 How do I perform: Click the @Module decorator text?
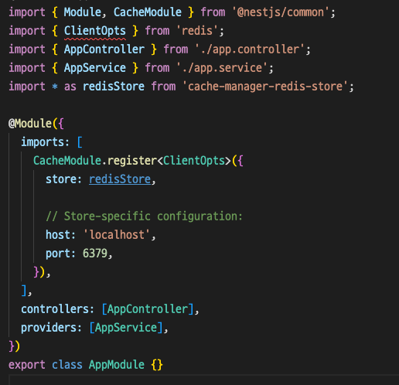pyautogui.click(x=30, y=123)
